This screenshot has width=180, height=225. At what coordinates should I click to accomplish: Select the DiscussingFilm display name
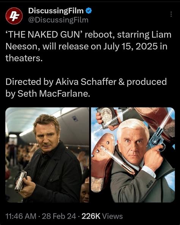56,11
